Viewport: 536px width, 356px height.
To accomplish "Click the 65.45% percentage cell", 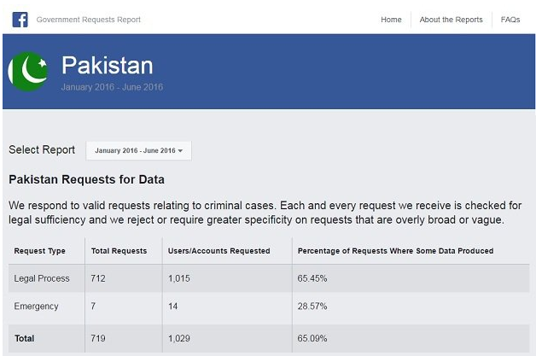I will coord(312,278).
